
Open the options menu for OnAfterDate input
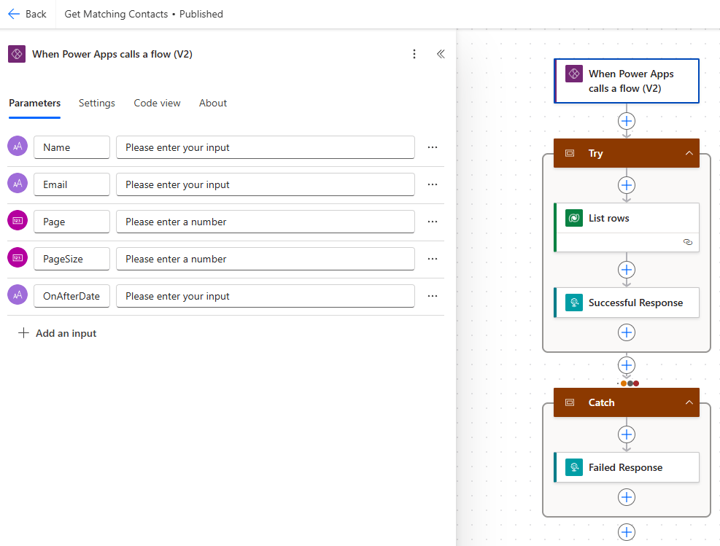tap(433, 296)
